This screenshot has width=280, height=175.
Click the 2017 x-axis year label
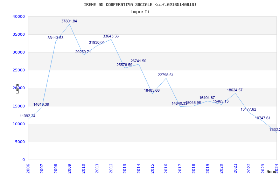[180, 168]
